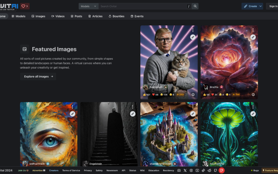Click the remix link icon on Bra2ha's image
Viewport: 278px width, 174px height.
click(253, 37)
